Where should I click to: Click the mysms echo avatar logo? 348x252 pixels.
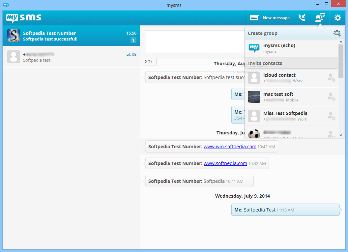(254, 48)
